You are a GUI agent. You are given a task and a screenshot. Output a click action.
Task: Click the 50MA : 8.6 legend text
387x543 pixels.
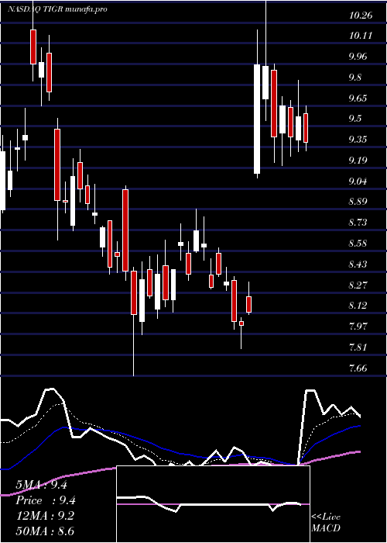45,531
